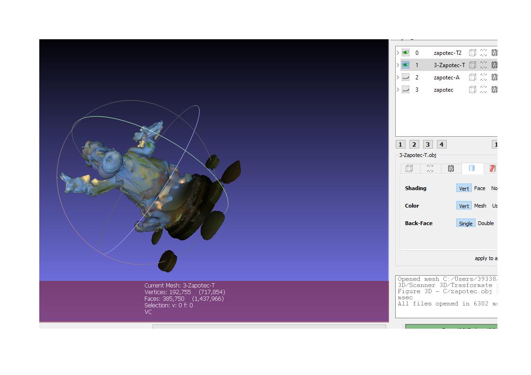Open the texture rendering tab with red icon
This screenshot has width=531, height=375.
[x=492, y=168]
